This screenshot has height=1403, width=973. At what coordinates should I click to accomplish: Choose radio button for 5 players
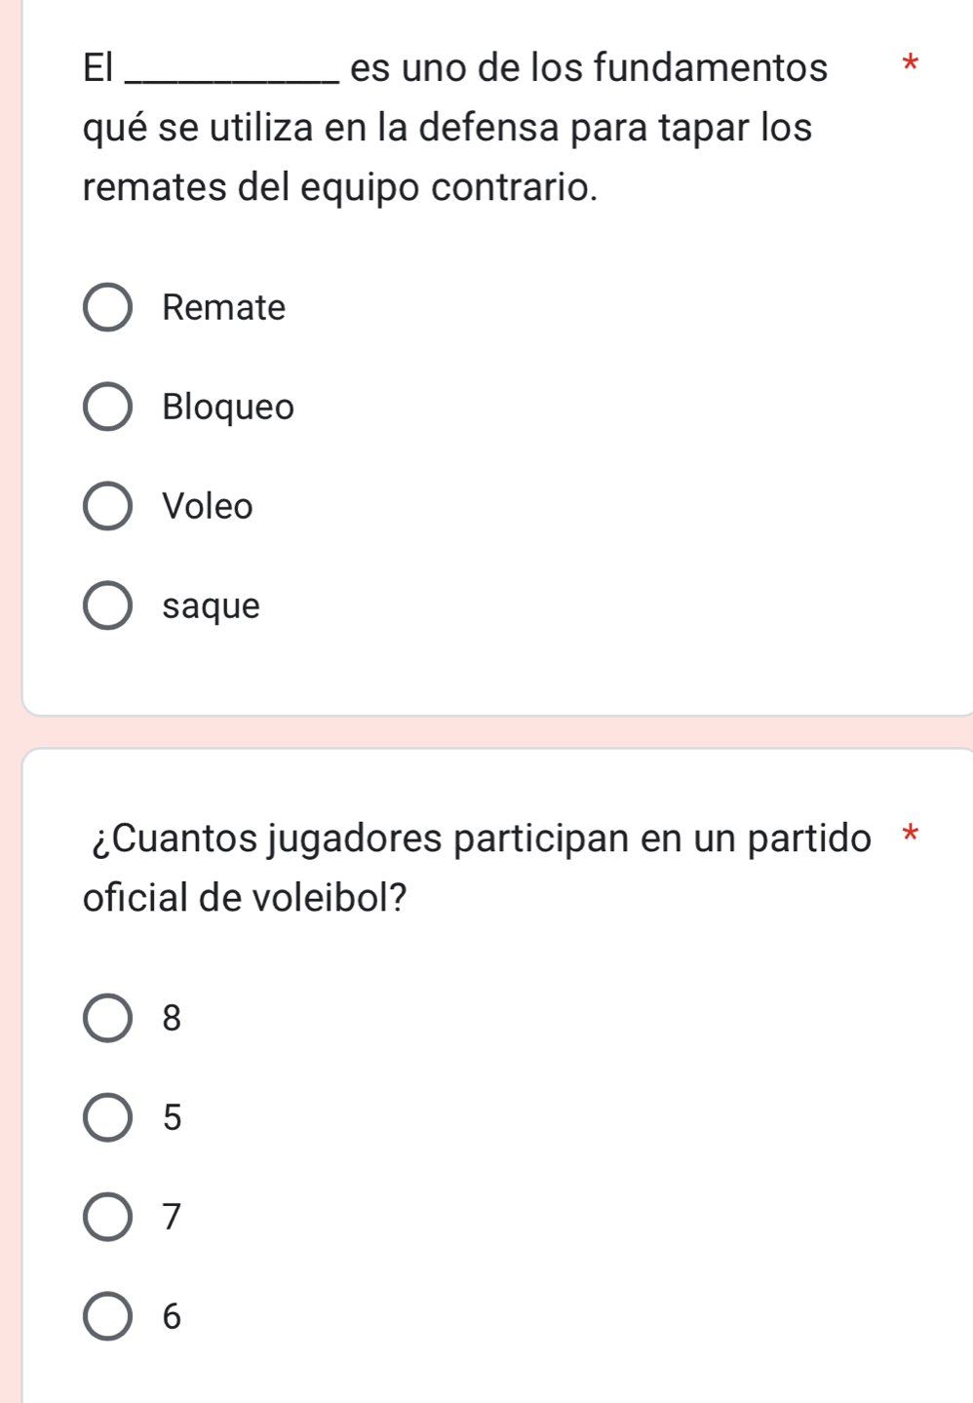point(107,1117)
